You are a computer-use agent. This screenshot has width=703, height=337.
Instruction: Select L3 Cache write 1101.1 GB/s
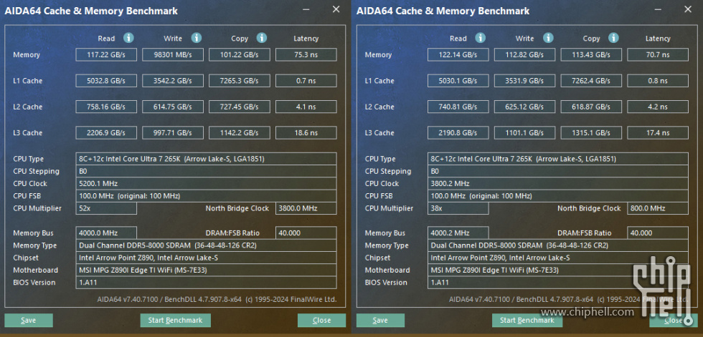(524, 133)
